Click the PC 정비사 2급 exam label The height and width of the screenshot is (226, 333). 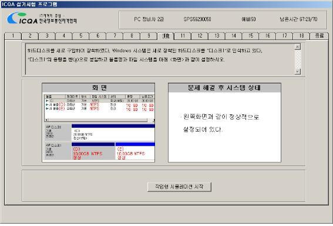[x=149, y=19]
